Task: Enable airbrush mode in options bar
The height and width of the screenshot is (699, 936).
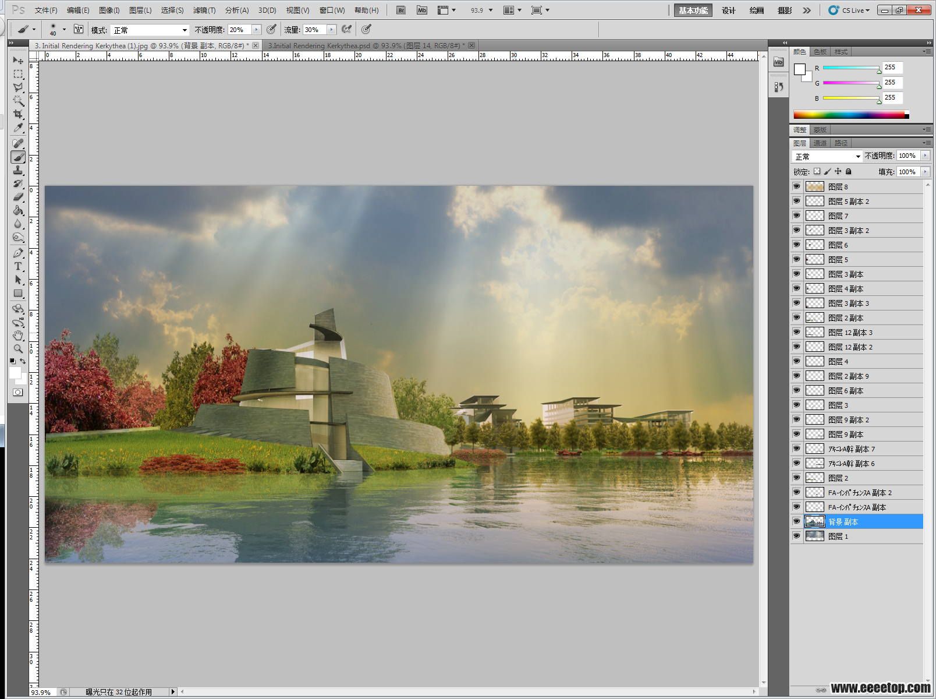Action: pos(347,29)
